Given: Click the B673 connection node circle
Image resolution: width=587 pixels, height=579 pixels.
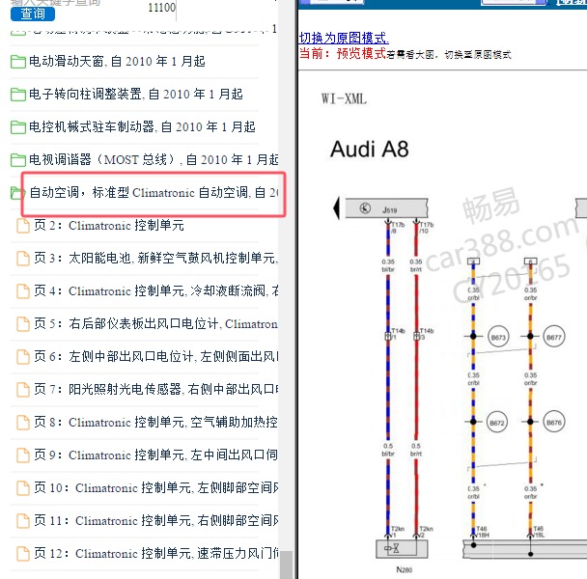Looking at the screenshot, I should point(498,337).
